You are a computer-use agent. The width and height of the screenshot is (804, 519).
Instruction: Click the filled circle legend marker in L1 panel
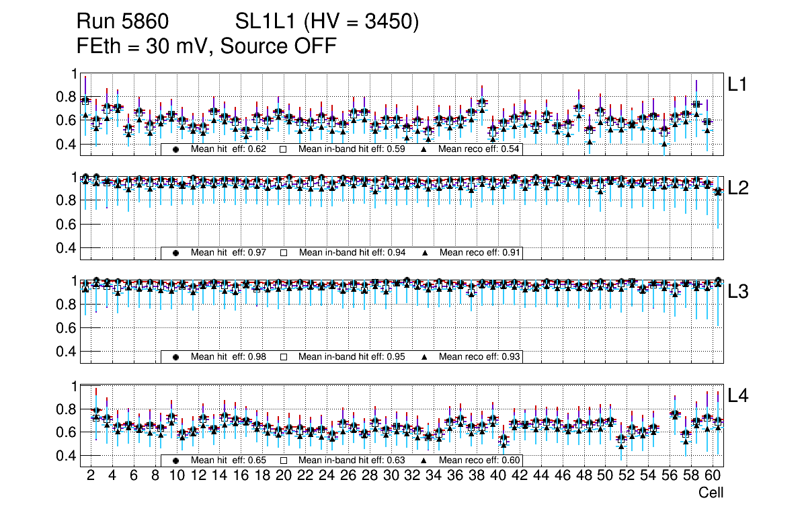(176, 149)
